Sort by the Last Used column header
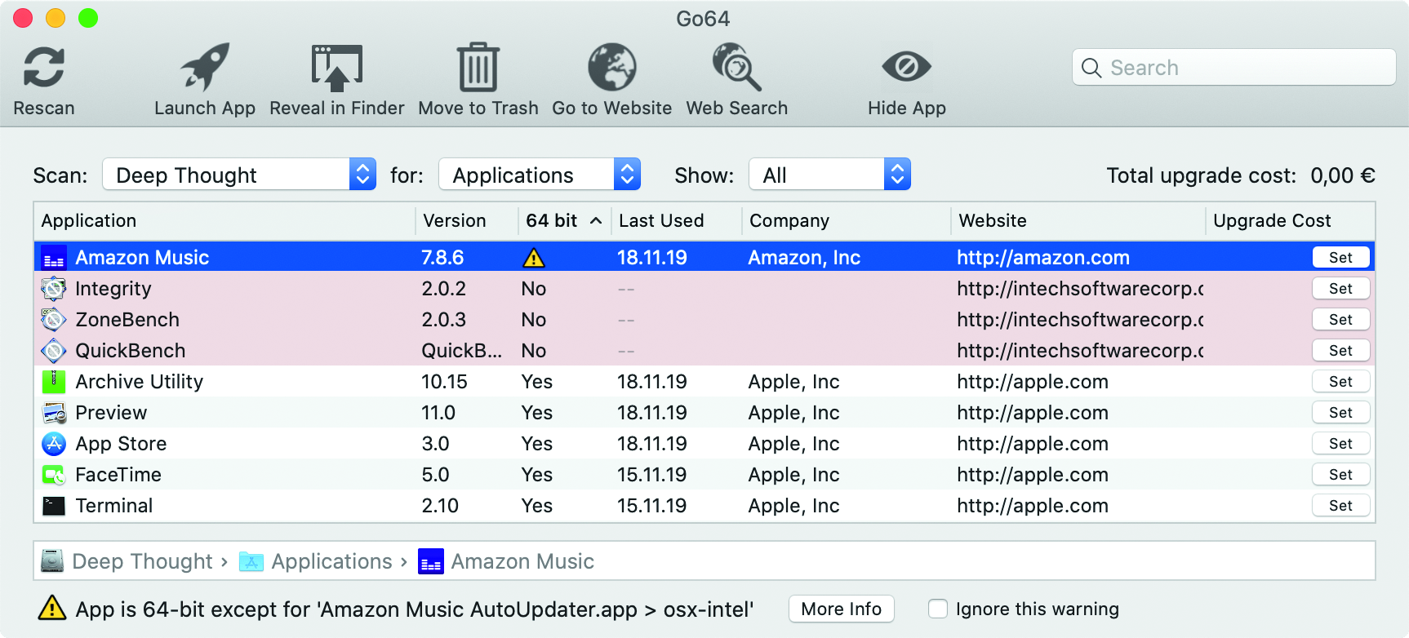The height and width of the screenshot is (638, 1409). click(x=660, y=221)
